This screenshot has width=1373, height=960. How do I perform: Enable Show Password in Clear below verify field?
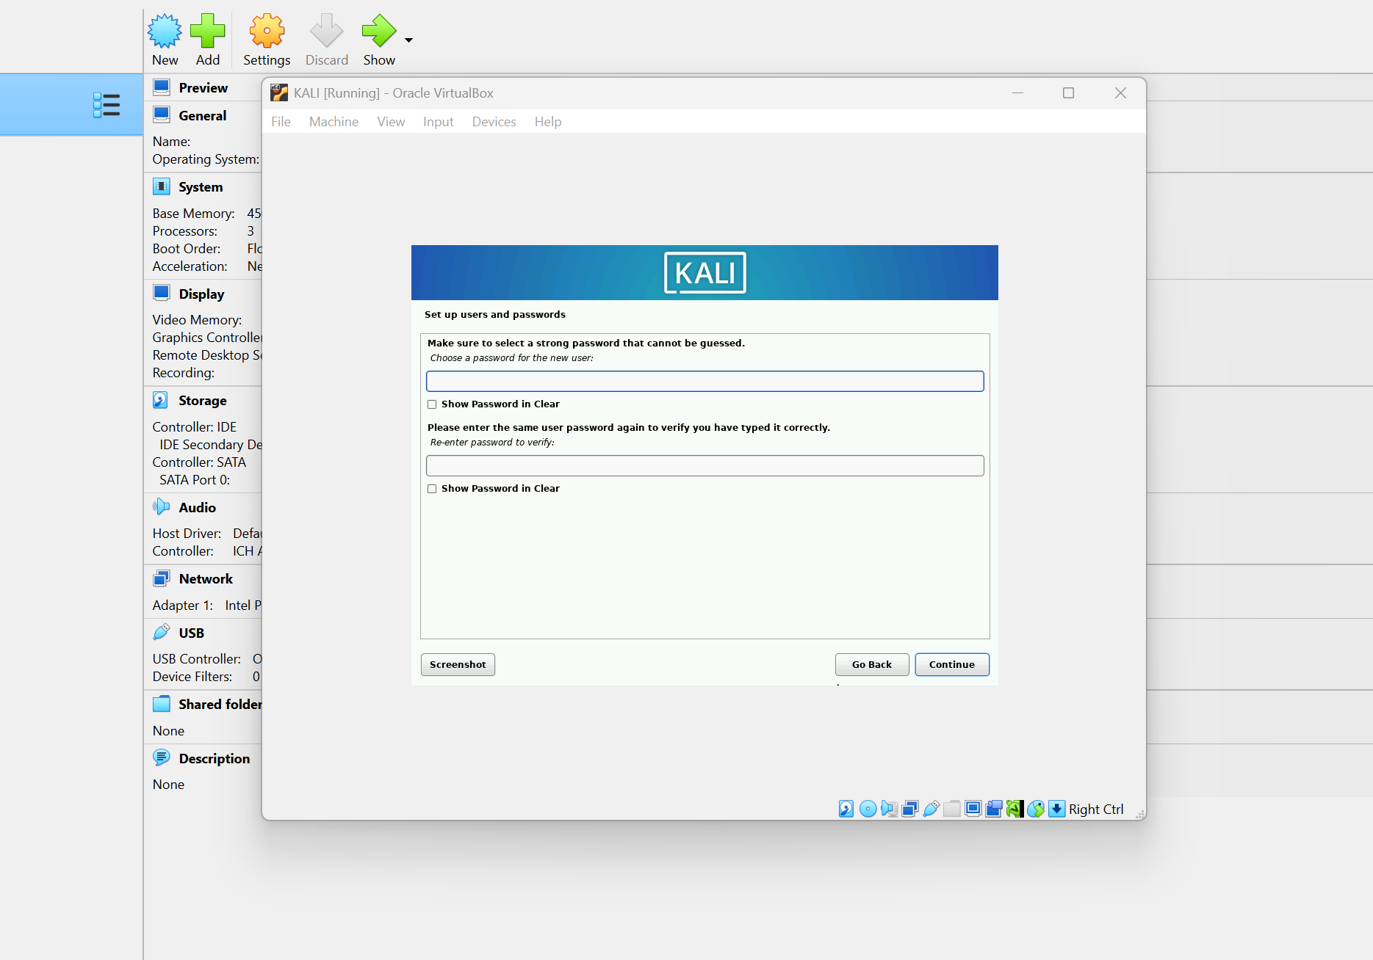pos(432,489)
